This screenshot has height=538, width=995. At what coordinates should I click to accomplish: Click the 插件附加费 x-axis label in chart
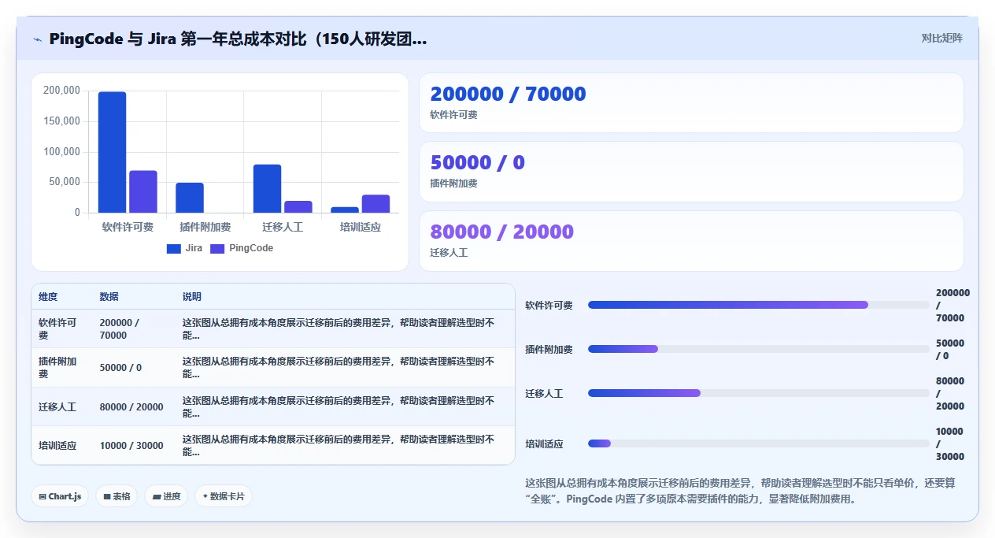coord(205,227)
